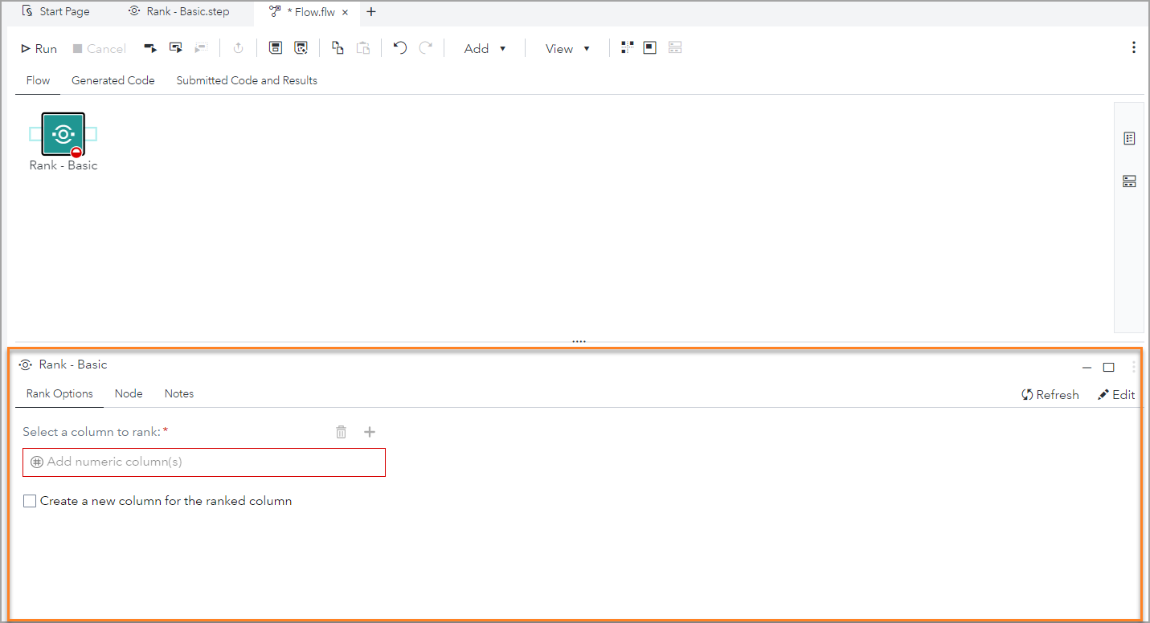
Task: Click the Copy toolbar icon
Action: pyautogui.click(x=338, y=47)
